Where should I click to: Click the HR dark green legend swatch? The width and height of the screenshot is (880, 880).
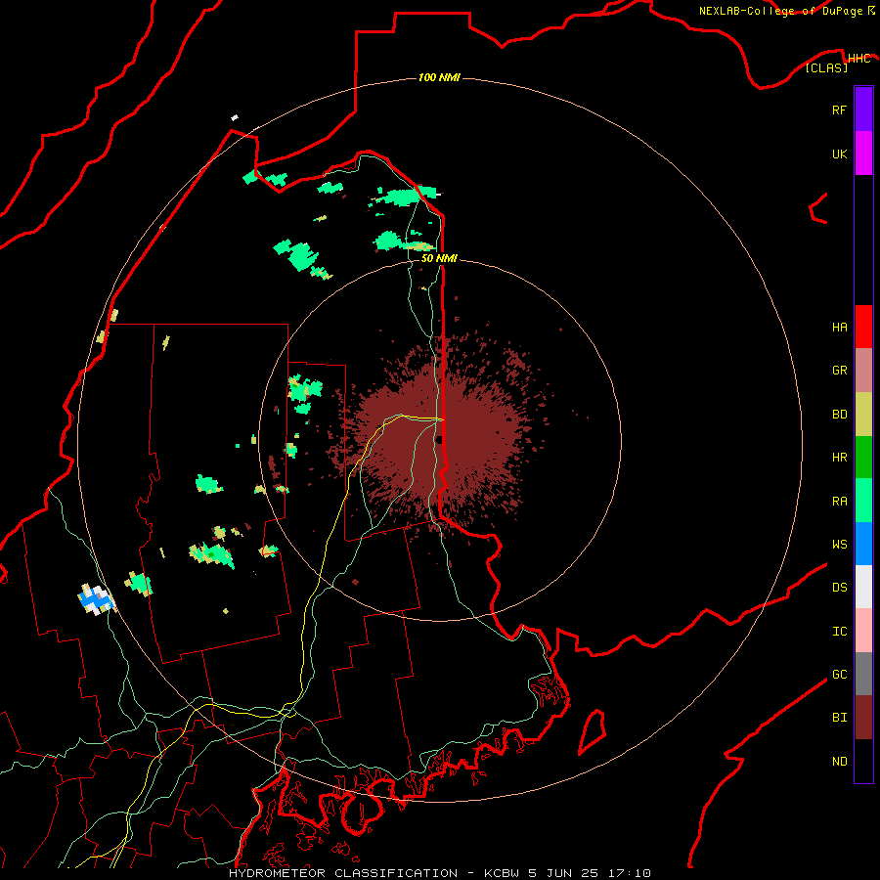pos(863,458)
